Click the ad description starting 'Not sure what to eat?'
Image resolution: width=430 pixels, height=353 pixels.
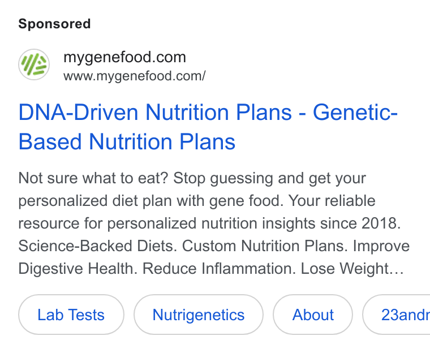coord(214,223)
